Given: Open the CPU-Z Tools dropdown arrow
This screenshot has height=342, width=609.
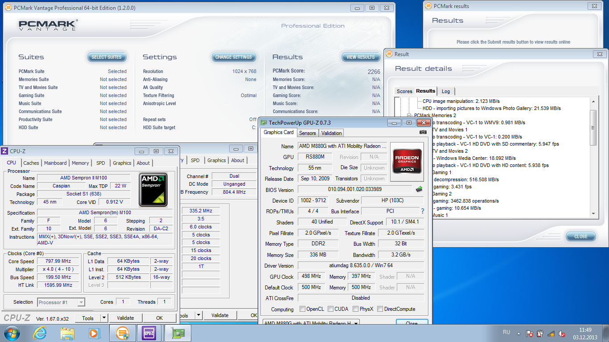Looking at the screenshot, I should pos(104,318).
